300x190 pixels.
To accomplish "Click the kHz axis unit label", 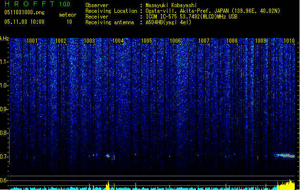I will click(x=4, y=38).
